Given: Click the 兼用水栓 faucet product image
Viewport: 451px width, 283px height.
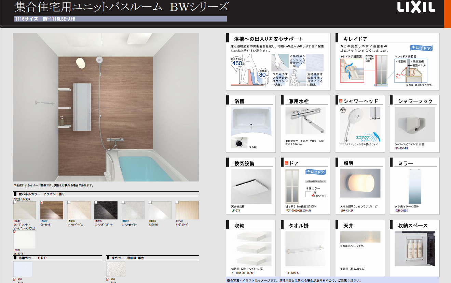Looking at the screenshot, I should tap(305, 120).
